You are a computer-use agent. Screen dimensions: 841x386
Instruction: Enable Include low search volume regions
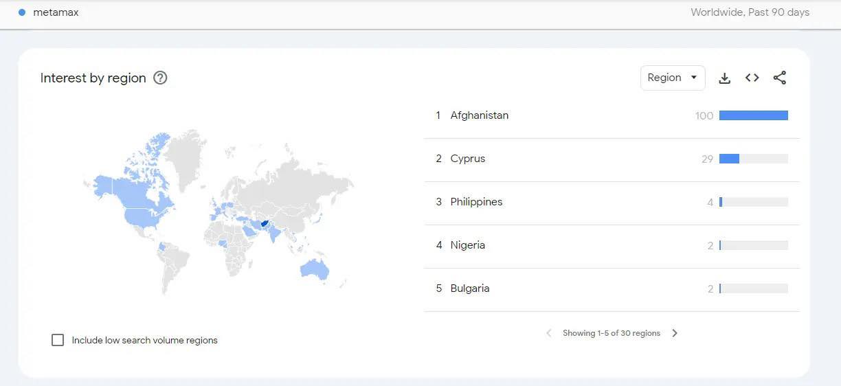pos(58,340)
